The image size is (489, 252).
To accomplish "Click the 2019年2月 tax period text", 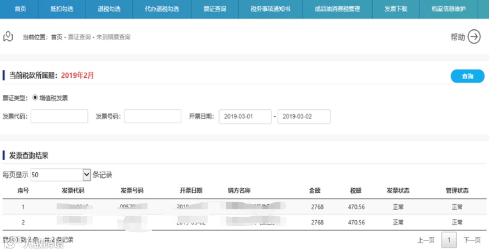I will click(77, 76).
